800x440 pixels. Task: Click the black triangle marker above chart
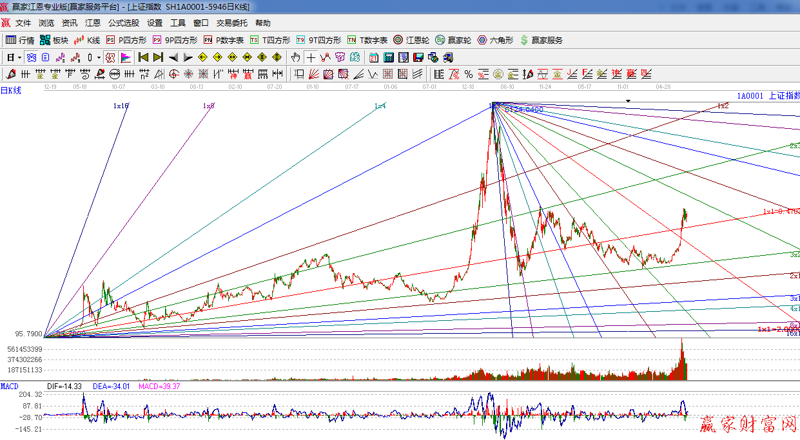(628, 101)
